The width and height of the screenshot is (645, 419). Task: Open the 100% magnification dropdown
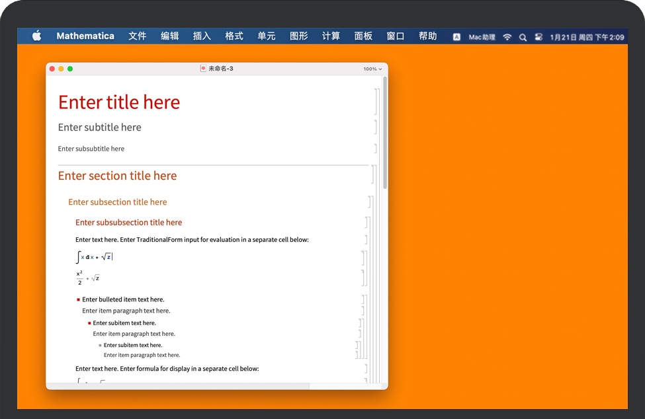click(372, 69)
